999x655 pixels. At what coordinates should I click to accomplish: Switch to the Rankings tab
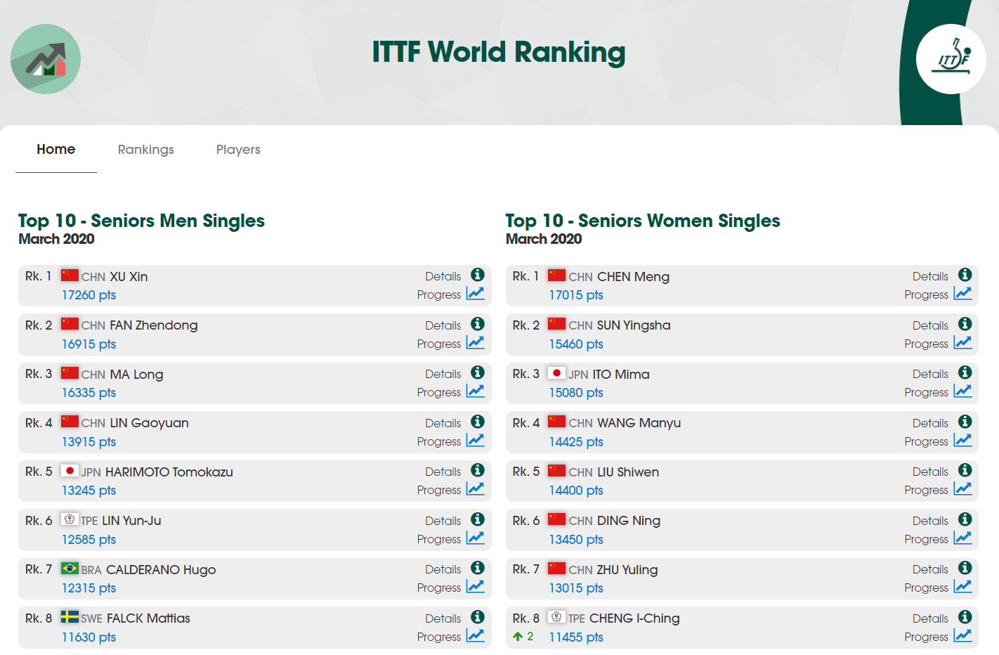point(146,150)
